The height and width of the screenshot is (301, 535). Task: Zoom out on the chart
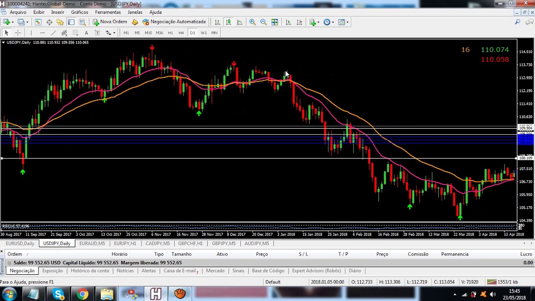click(x=263, y=22)
